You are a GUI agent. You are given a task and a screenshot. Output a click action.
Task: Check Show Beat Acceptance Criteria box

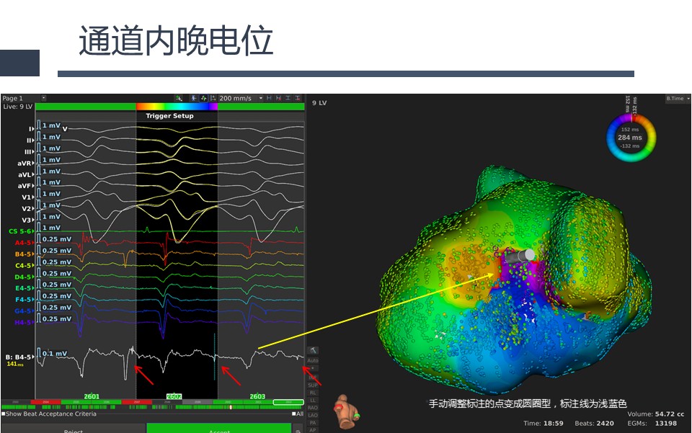coord(4,414)
